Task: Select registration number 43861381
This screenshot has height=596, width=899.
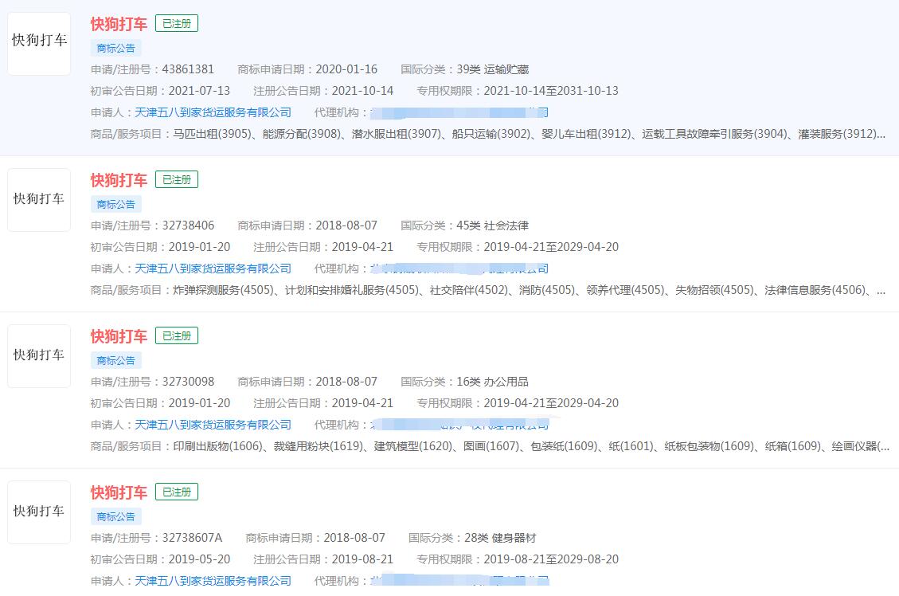Action: (x=188, y=69)
